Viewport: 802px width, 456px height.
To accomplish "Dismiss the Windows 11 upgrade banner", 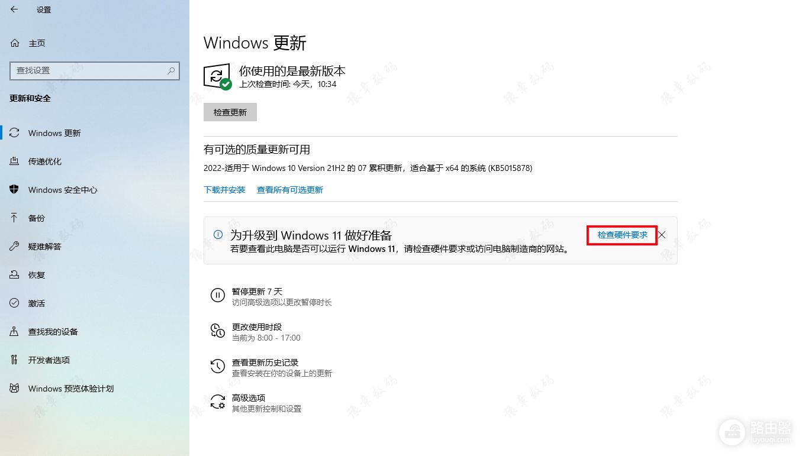I will pyautogui.click(x=662, y=235).
